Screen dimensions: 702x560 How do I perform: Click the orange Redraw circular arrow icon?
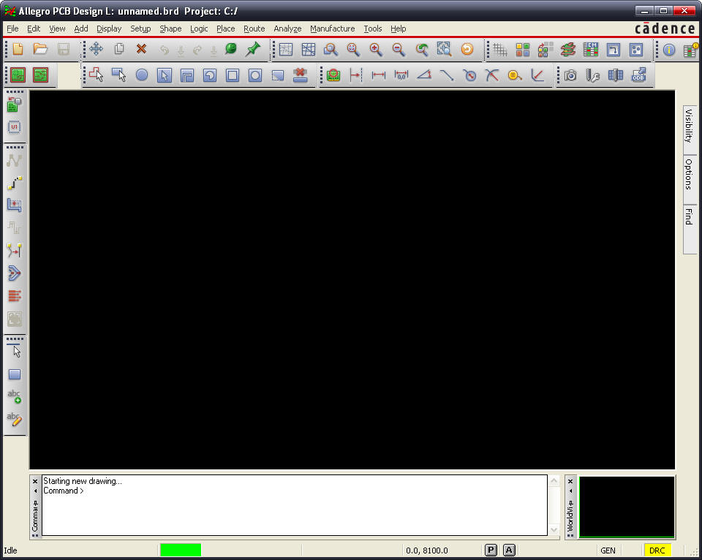(467, 49)
